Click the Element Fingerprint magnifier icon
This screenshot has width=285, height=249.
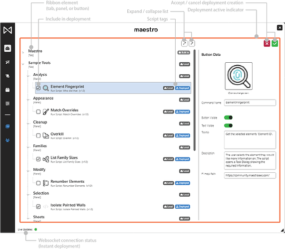[45, 88]
